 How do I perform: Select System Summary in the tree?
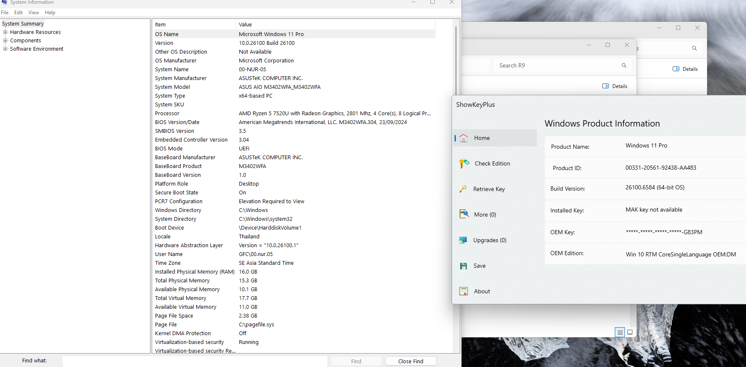23,24
